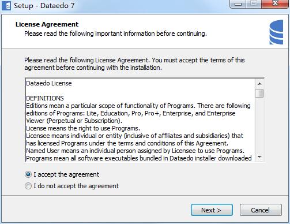Click the DEFINITIONS heading in license text
This screenshot has width=290, height=224.
coord(45,98)
